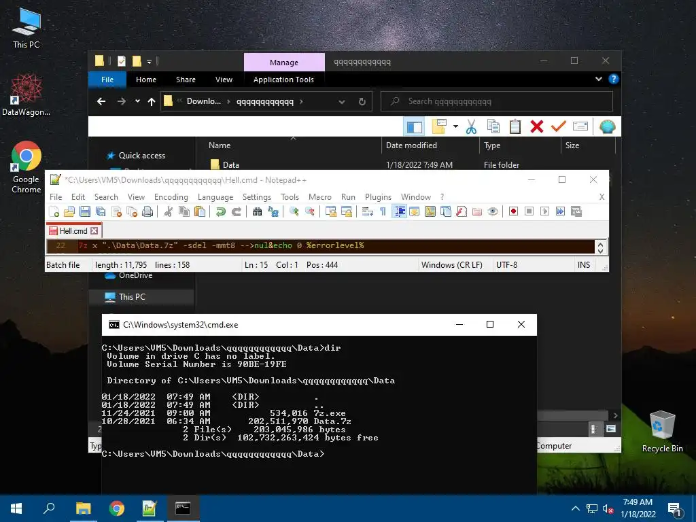Show hidden tray icons chevron

(x=575, y=508)
